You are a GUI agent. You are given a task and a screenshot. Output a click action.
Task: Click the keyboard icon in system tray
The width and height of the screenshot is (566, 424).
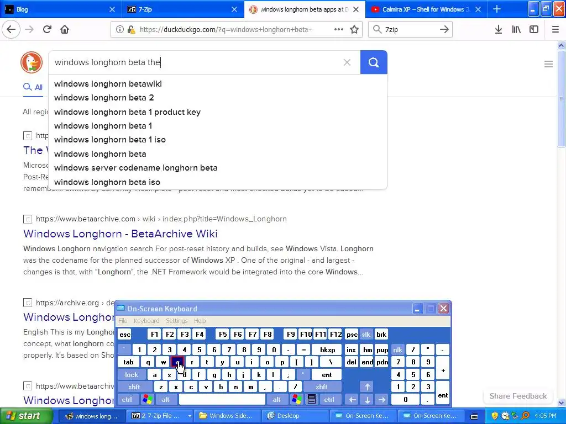click(474, 416)
